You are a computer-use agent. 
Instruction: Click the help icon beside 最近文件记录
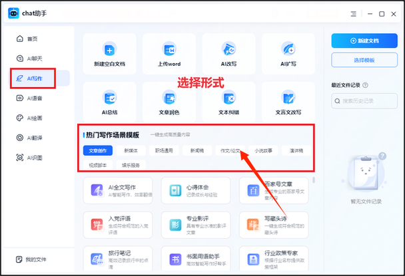click(x=365, y=85)
